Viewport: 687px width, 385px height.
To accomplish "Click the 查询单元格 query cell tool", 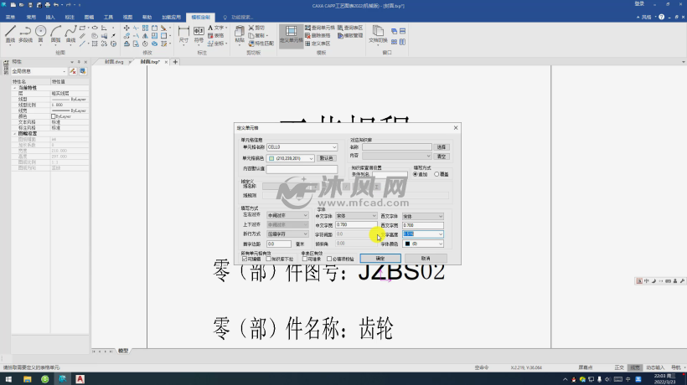I will click(320, 28).
